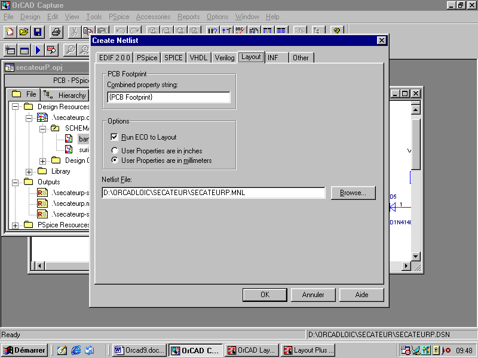
Task: Select the Outputs folder in project tree
Action: 49,182
